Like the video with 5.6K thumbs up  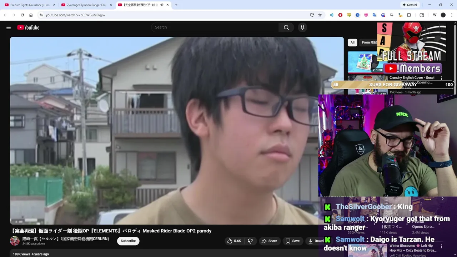(x=234, y=241)
